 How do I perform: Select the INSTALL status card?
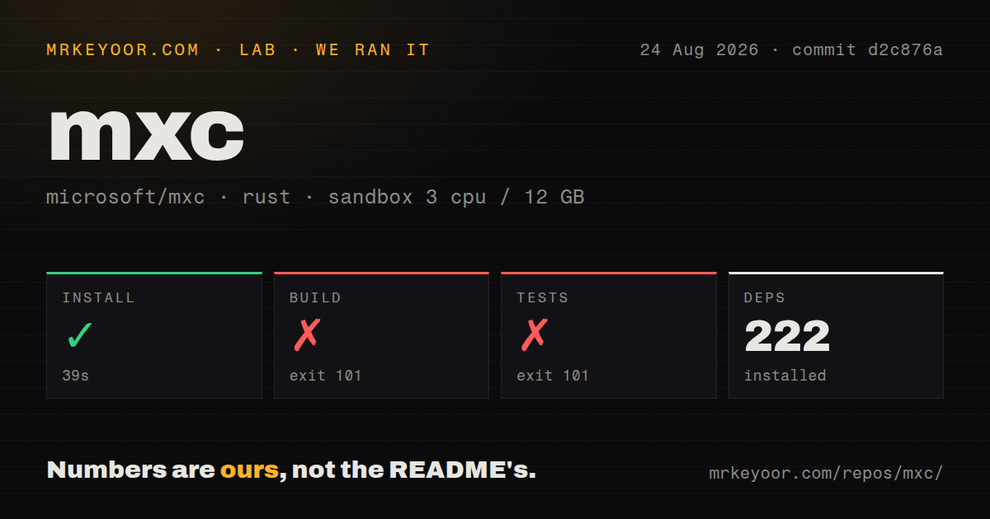154,335
